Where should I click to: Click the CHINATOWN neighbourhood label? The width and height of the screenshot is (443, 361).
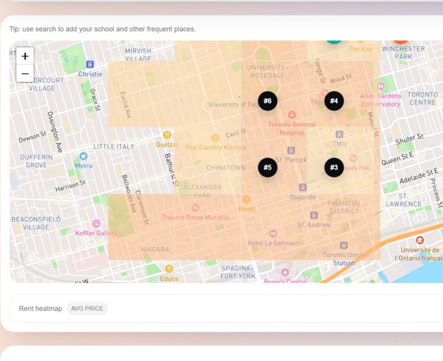pos(226,168)
